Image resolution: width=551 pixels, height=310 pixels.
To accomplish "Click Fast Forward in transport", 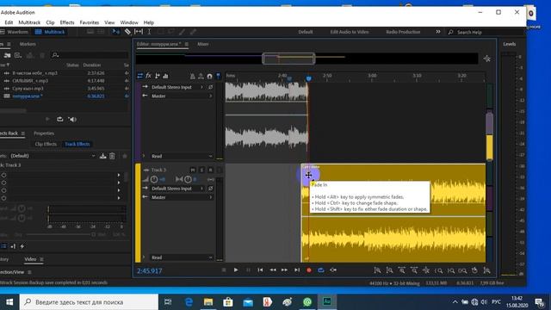I will tap(284, 270).
